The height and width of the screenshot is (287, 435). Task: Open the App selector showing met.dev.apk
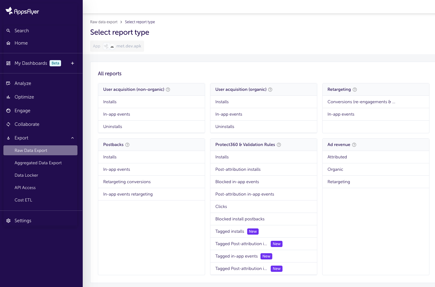pos(117,46)
